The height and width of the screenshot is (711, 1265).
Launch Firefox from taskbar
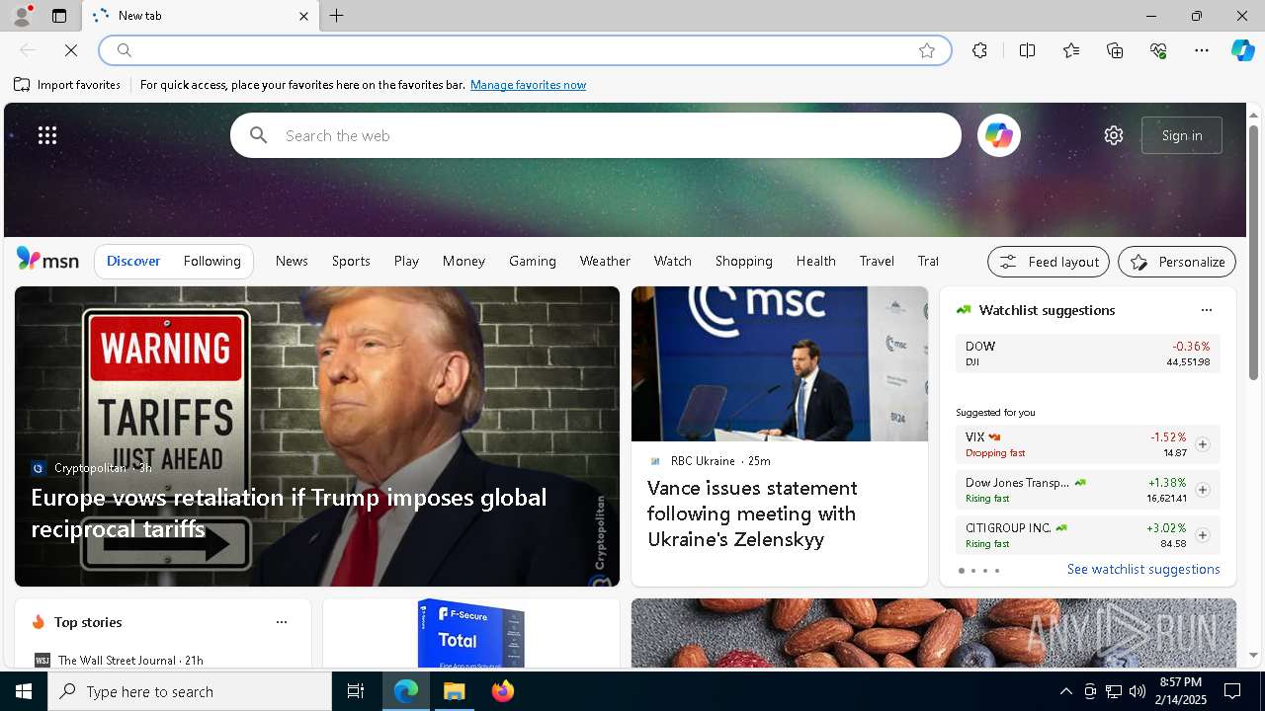click(503, 691)
